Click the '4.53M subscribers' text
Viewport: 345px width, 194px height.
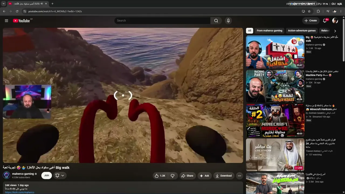point(21,178)
